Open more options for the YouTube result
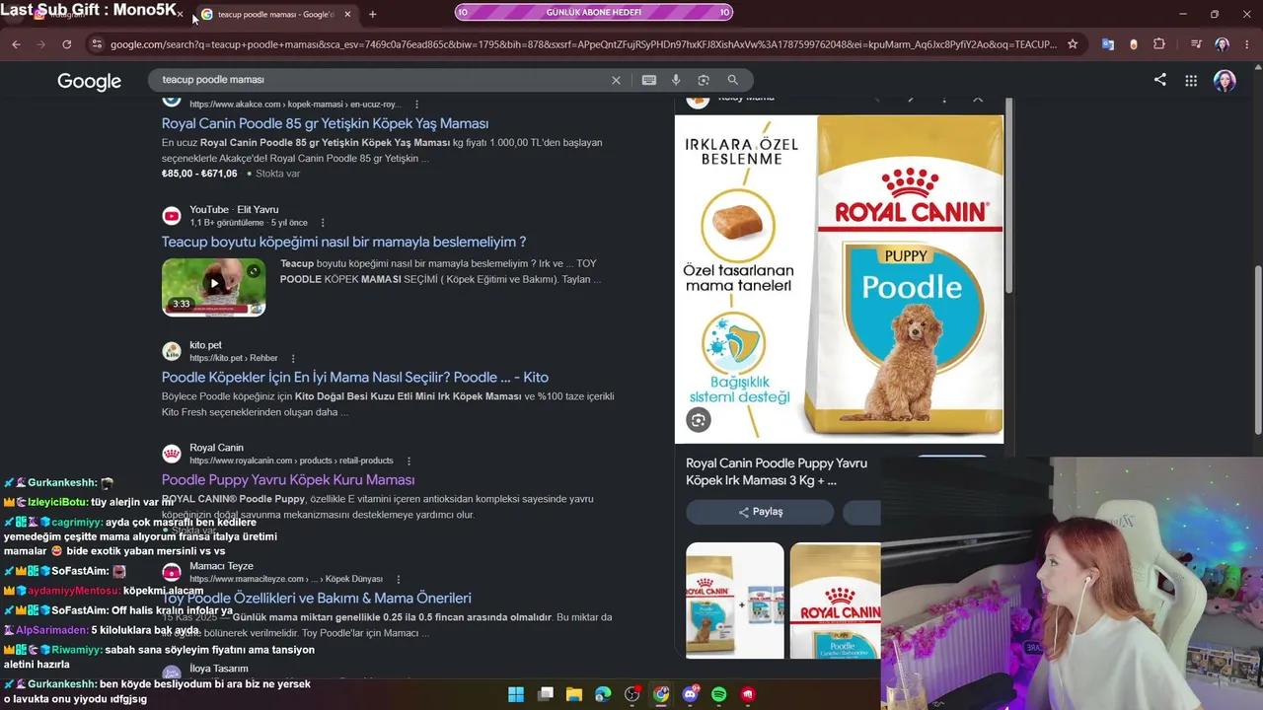Screen dimensions: 1263x710 click(x=323, y=223)
